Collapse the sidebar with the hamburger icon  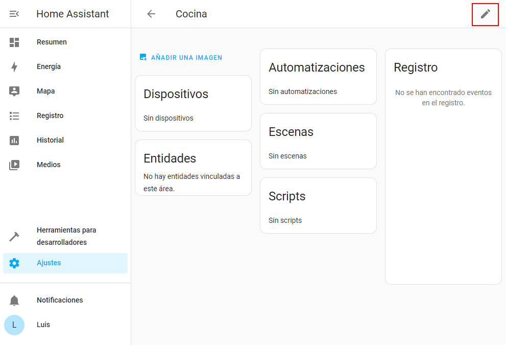pyautogui.click(x=14, y=14)
